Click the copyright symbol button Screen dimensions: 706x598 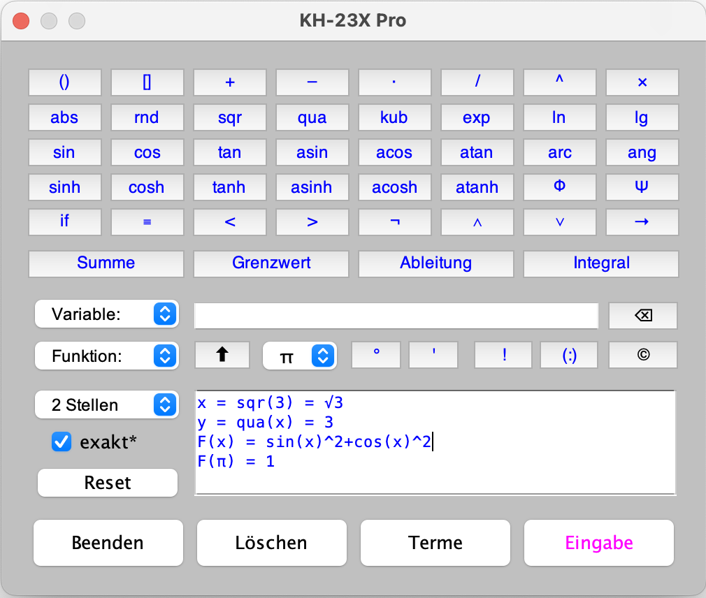[642, 355]
